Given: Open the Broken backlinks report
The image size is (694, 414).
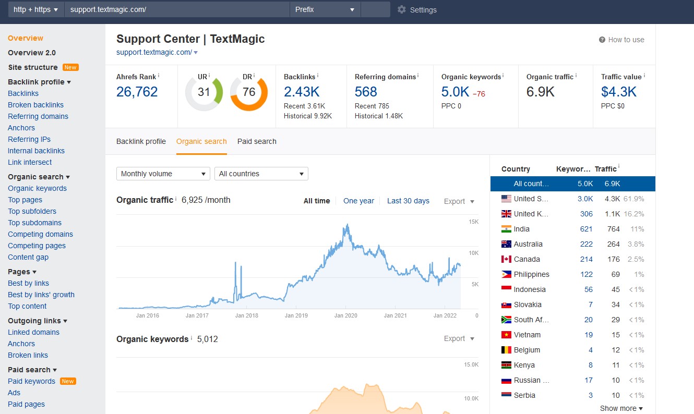Looking at the screenshot, I should tap(35, 105).
